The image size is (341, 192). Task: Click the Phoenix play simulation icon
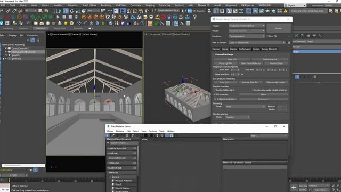click(58, 17)
